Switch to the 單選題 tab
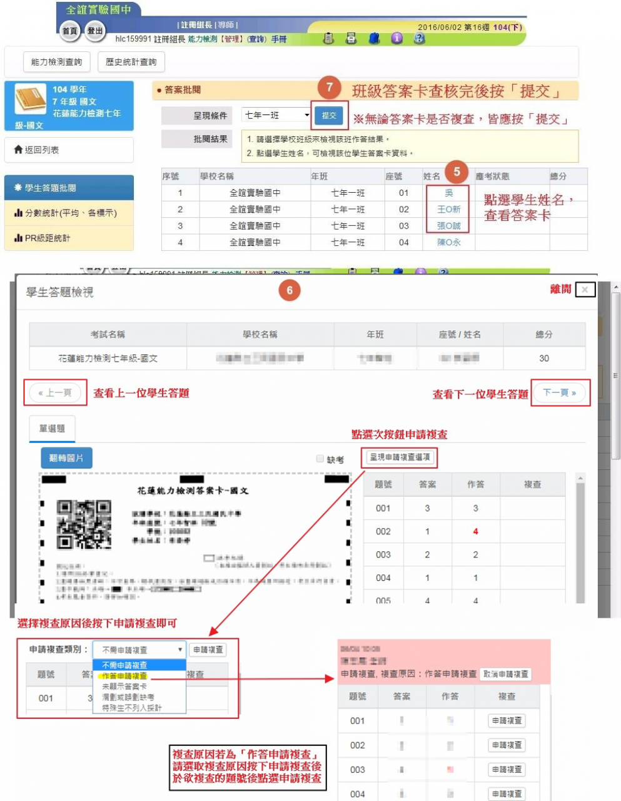621x801 pixels. pyautogui.click(x=52, y=429)
